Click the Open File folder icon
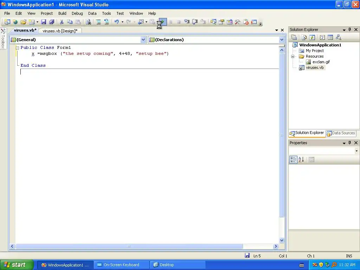The width and height of the screenshot is (360, 270). pyautogui.click(x=24, y=22)
